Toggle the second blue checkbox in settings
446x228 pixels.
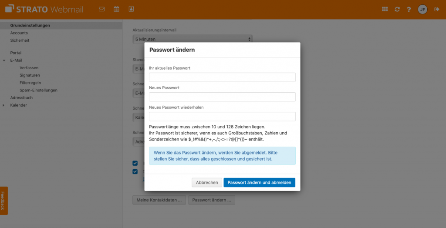pos(135,171)
